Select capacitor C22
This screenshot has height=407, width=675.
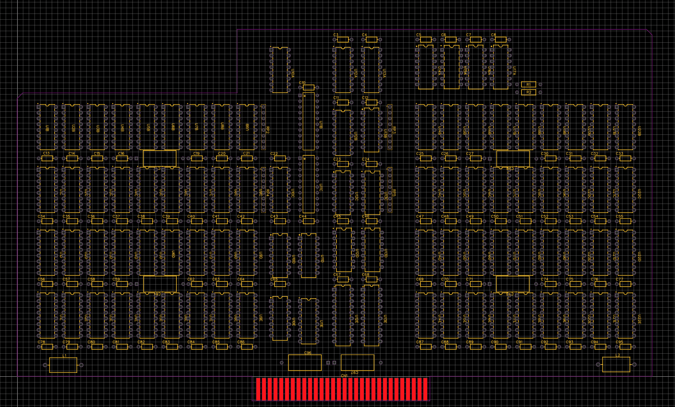click(x=280, y=158)
